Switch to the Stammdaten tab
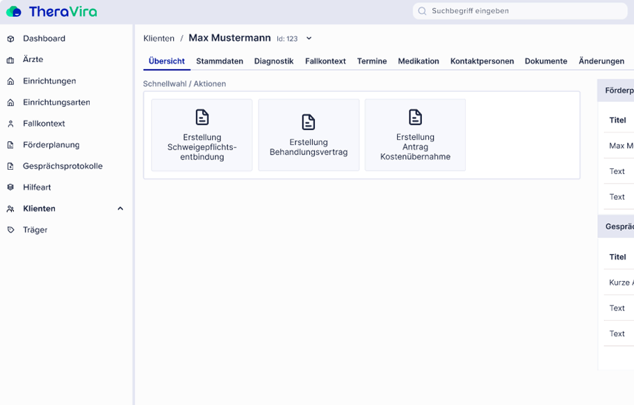Viewport: 634px width, 405px height. click(220, 61)
